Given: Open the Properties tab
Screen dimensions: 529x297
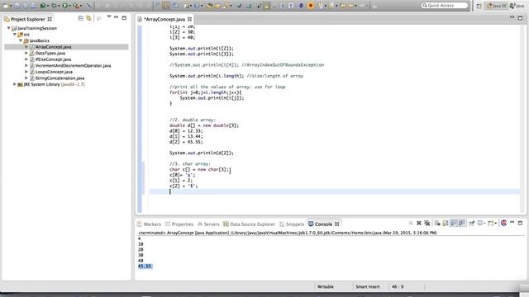Looking at the screenshot, I should coord(179,224).
